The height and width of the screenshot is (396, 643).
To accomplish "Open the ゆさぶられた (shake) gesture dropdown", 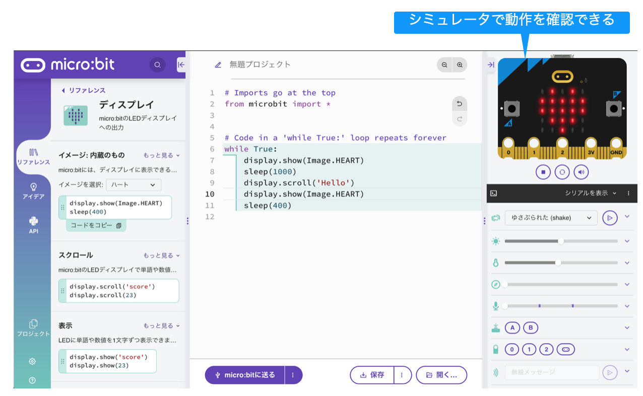I will [x=551, y=218].
